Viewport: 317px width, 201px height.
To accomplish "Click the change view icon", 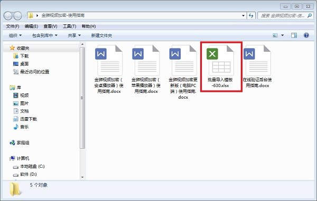I will click(275, 35).
